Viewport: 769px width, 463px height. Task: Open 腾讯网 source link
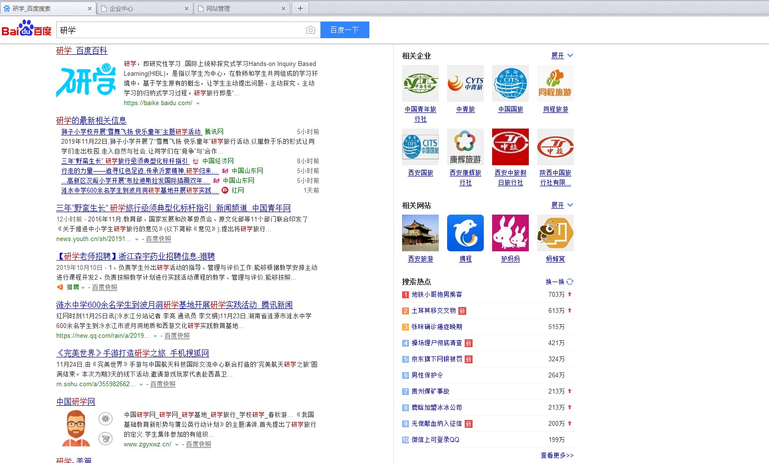click(214, 132)
